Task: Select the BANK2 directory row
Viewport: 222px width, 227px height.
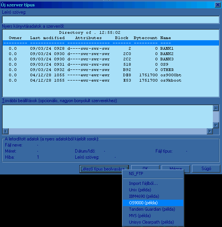Action: 111,54
